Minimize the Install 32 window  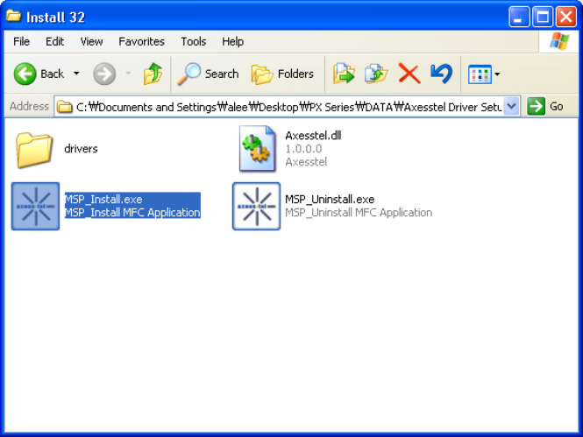[519, 17]
